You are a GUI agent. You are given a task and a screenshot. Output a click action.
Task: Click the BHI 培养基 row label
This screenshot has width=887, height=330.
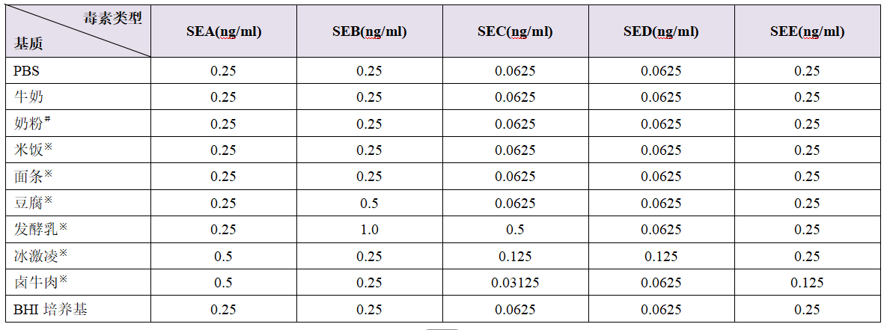click(50, 309)
